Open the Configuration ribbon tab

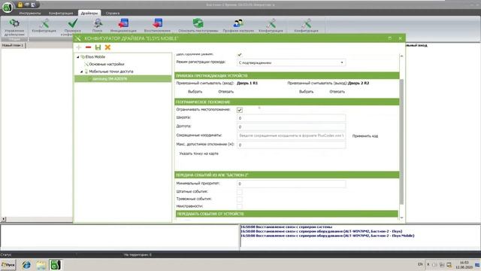pyautogui.click(x=61, y=14)
